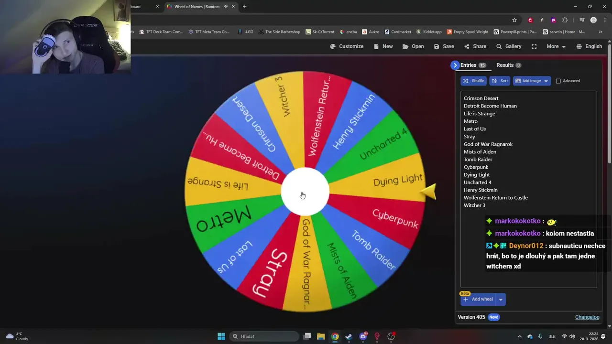Screen dimensions: 612x344
Task: Mute the Wheel of Names tab audio
Action: (x=225, y=7)
